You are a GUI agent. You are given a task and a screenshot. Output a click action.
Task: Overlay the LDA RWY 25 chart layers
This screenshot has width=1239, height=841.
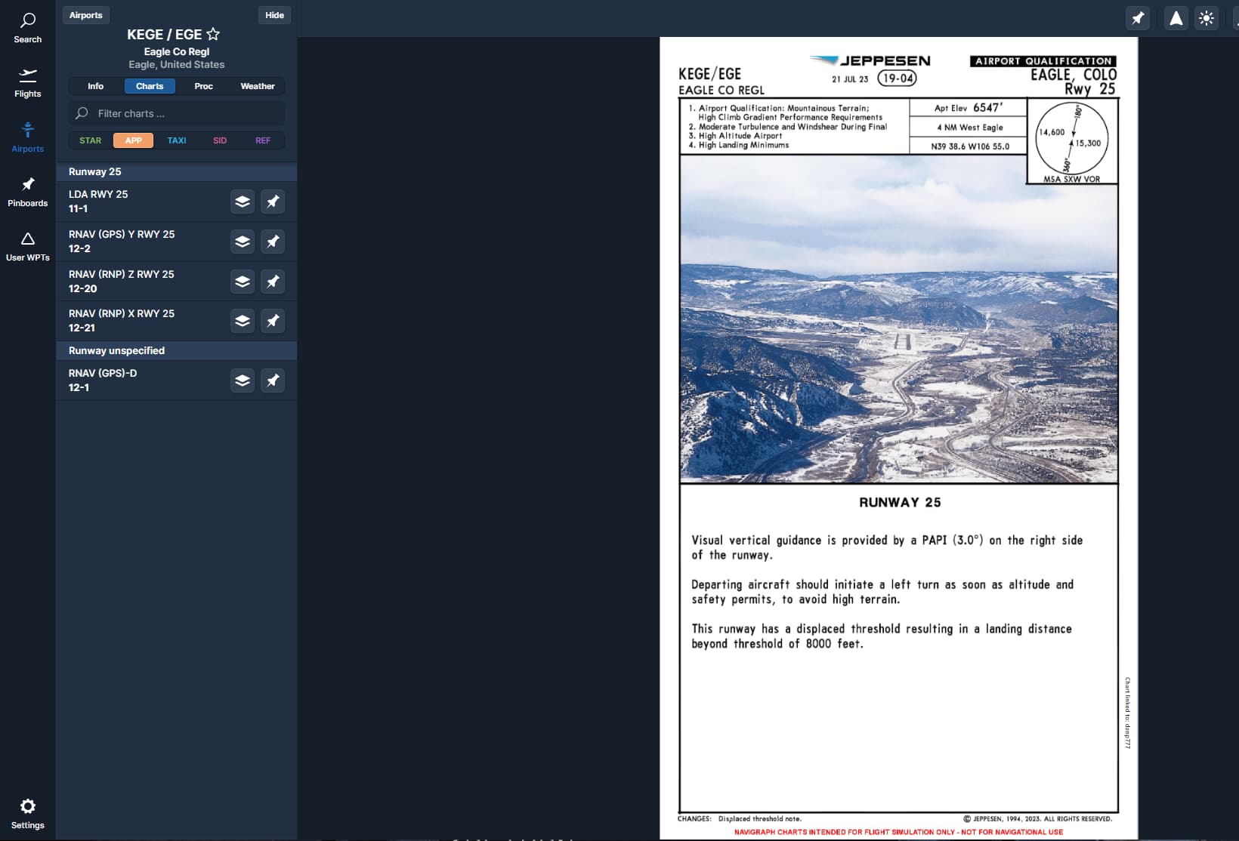click(x=243, y=202)
